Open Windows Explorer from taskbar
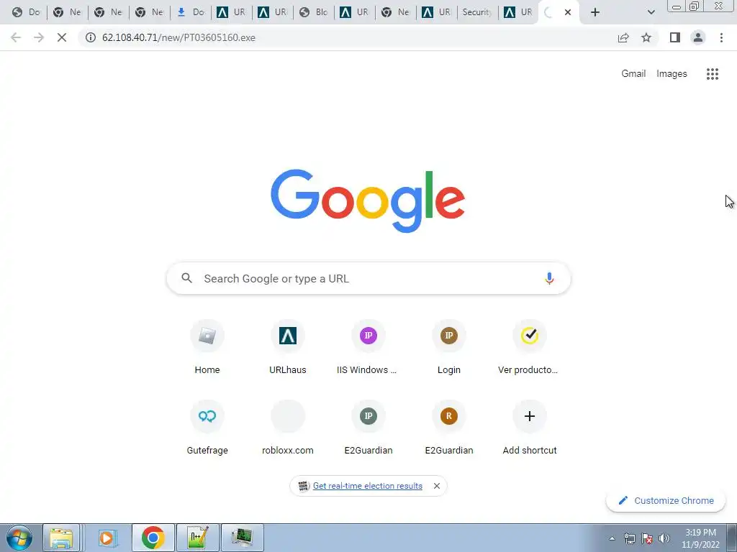This screenshot has width=737, height=552. pos(61,538)
